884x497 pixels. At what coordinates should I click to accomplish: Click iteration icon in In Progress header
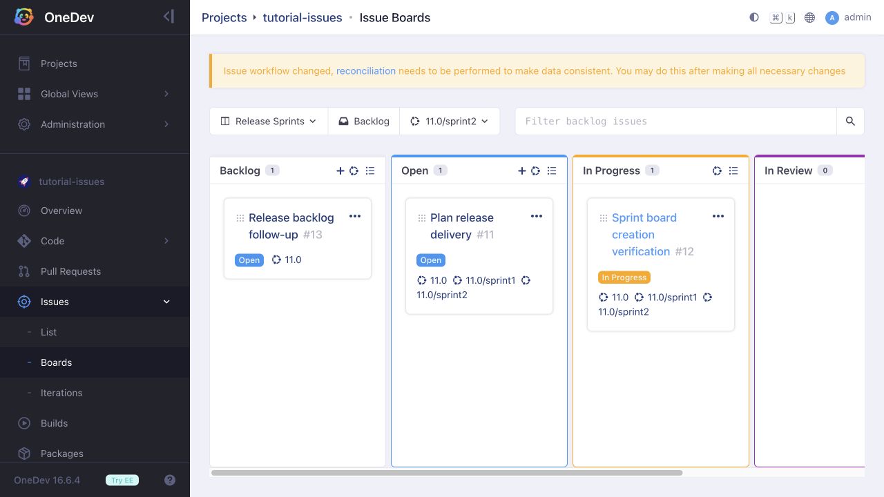[717, 170]
